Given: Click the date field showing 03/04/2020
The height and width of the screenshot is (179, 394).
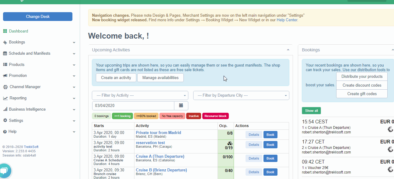Looking at the screenshot, I should [133, 106].
